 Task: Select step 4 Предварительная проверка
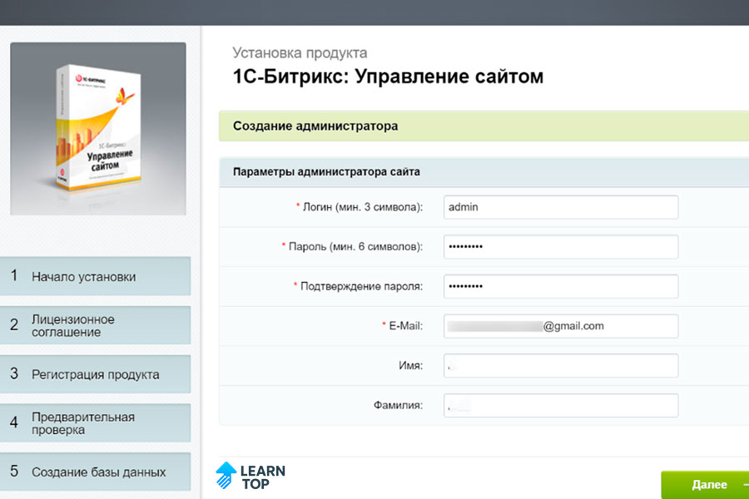(x=95, y=423)
